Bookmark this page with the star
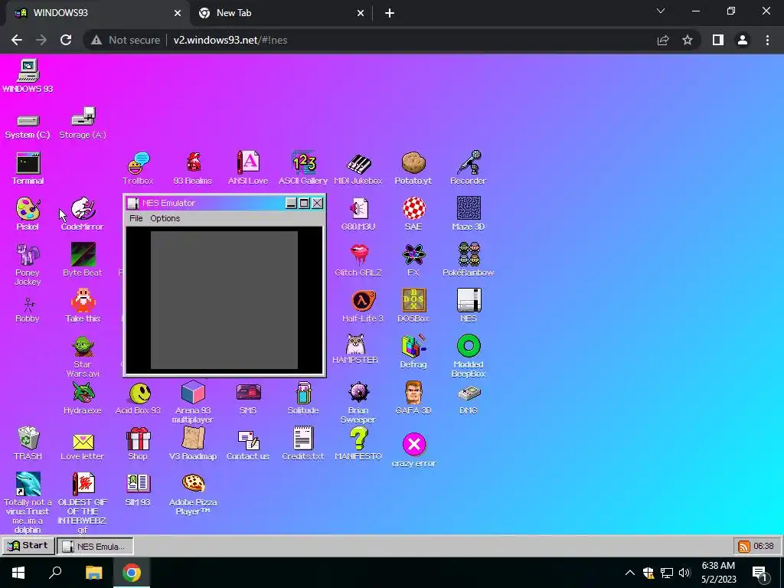Screen dimensions: 784x588 (x=688, y=40)
